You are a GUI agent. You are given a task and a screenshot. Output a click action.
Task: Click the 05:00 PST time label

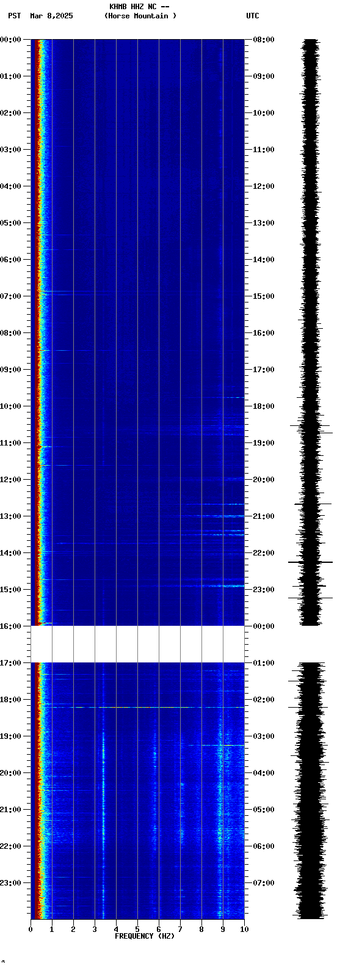coord(10,223)
